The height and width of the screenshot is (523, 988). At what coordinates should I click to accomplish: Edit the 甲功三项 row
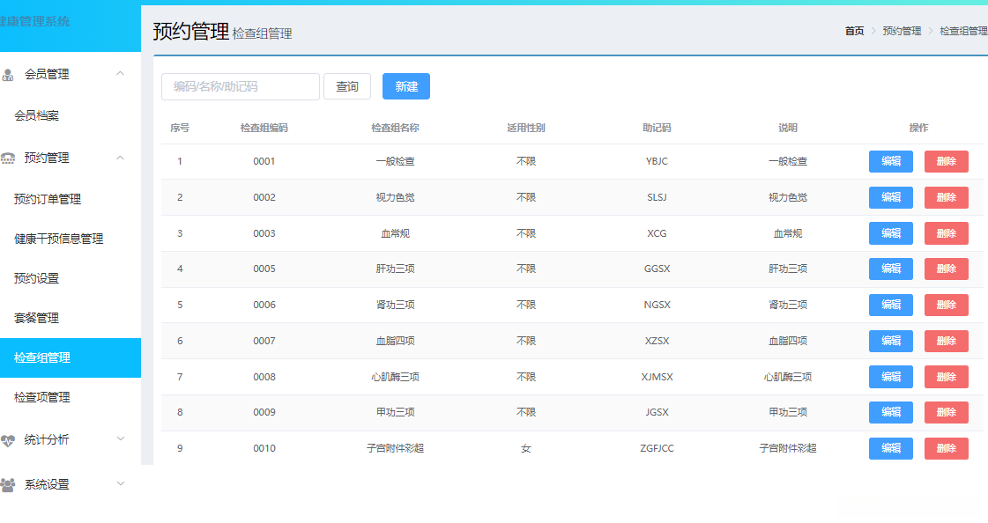(x=891, y=412)
